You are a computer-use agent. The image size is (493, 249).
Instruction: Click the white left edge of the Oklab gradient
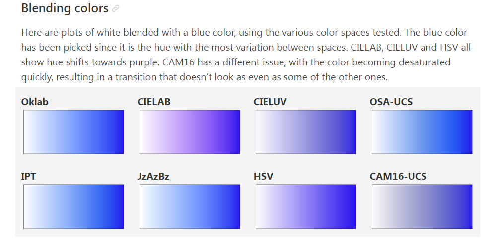click(x=28, y=132)
